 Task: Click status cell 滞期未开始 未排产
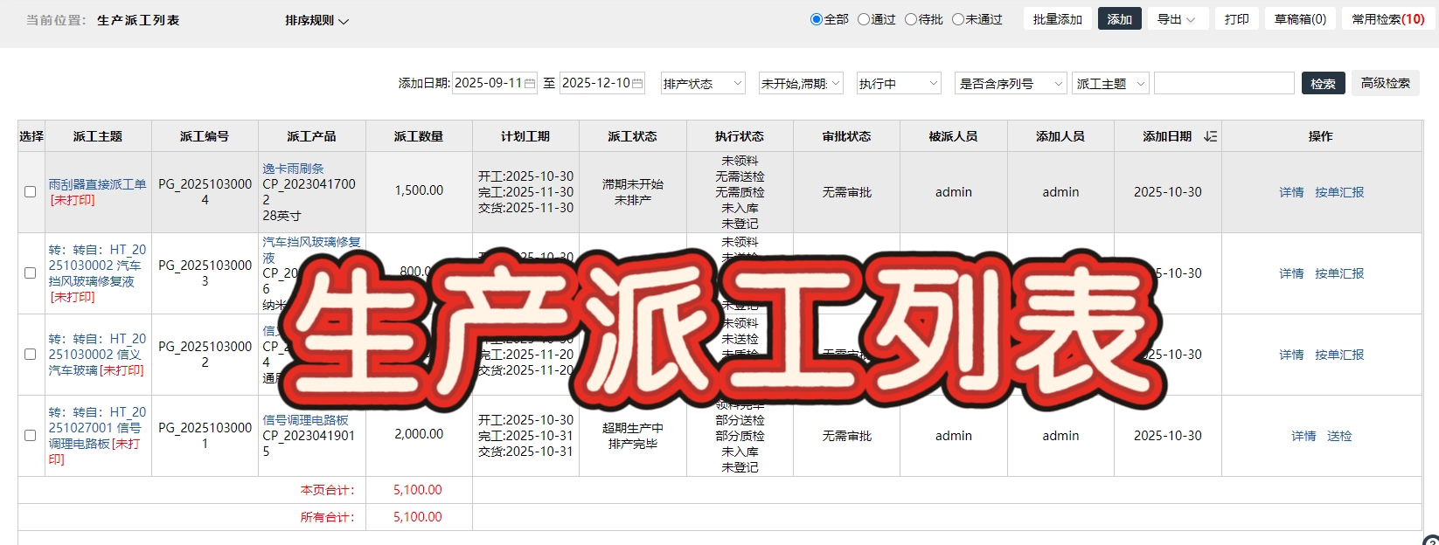click(633, 192)
